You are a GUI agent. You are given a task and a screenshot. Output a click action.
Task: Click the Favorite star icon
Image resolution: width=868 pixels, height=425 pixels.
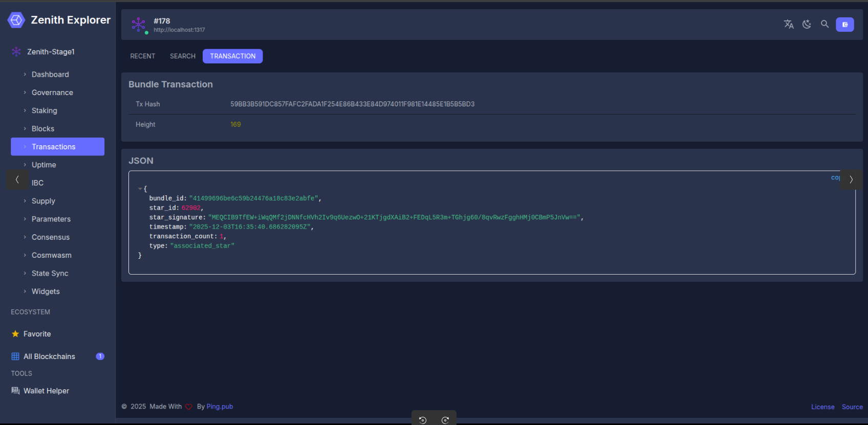tap(15, 334)
